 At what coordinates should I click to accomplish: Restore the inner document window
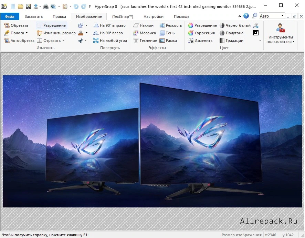click(295, 16)
